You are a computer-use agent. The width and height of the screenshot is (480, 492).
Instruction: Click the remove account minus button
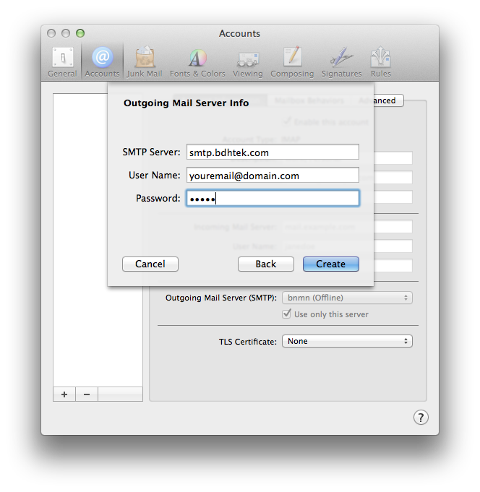pyautogui.click(x=87, y=394)
